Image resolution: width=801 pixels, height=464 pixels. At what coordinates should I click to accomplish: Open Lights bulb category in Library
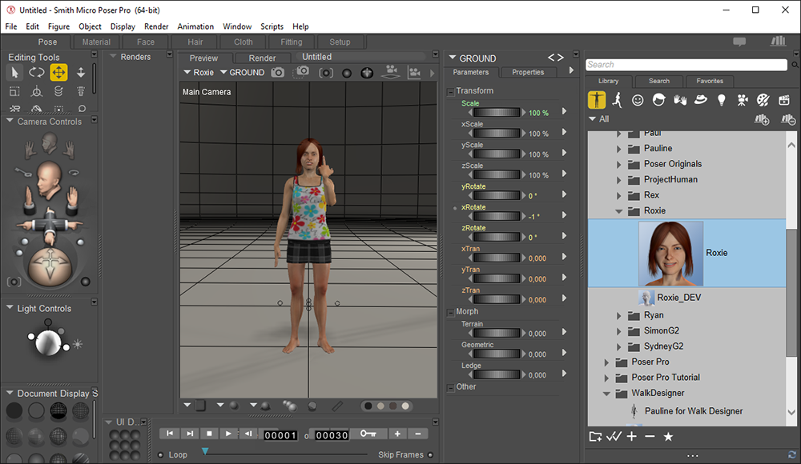[x=722, y=100]
